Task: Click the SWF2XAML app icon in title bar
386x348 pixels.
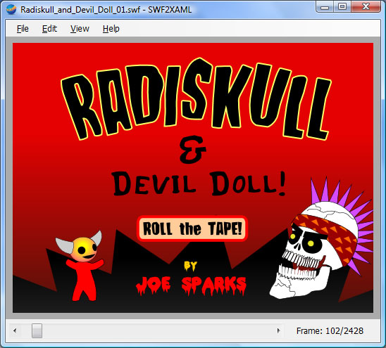Action: pos(11,10)
